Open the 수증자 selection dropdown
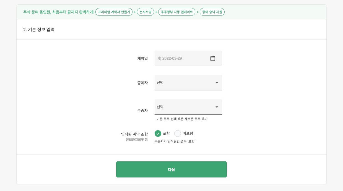 tap(188, 107)
